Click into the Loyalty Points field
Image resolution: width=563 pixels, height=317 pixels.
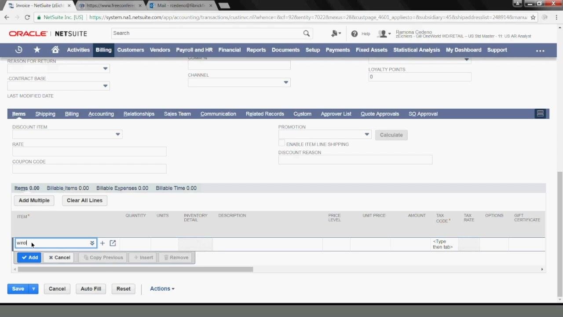pos(420,77)
